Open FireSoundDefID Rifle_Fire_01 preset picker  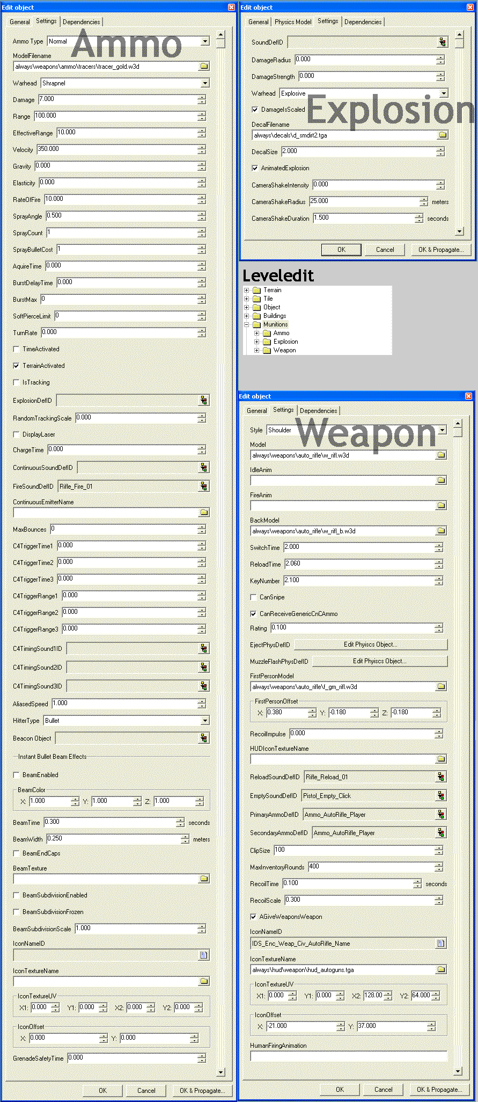pos(204,486)
